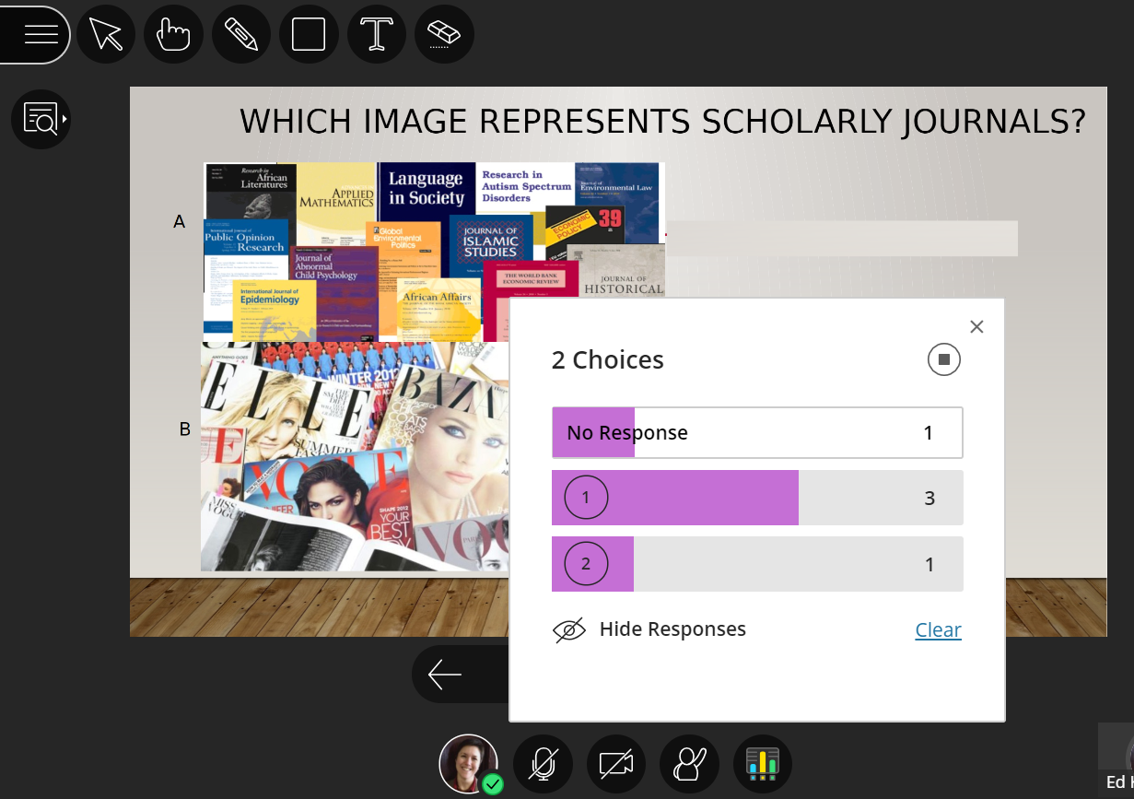The height and width of the screenshot is (799, 1134).
Task: Go to the previous slide arrow
Action: [x=445, y=675]
